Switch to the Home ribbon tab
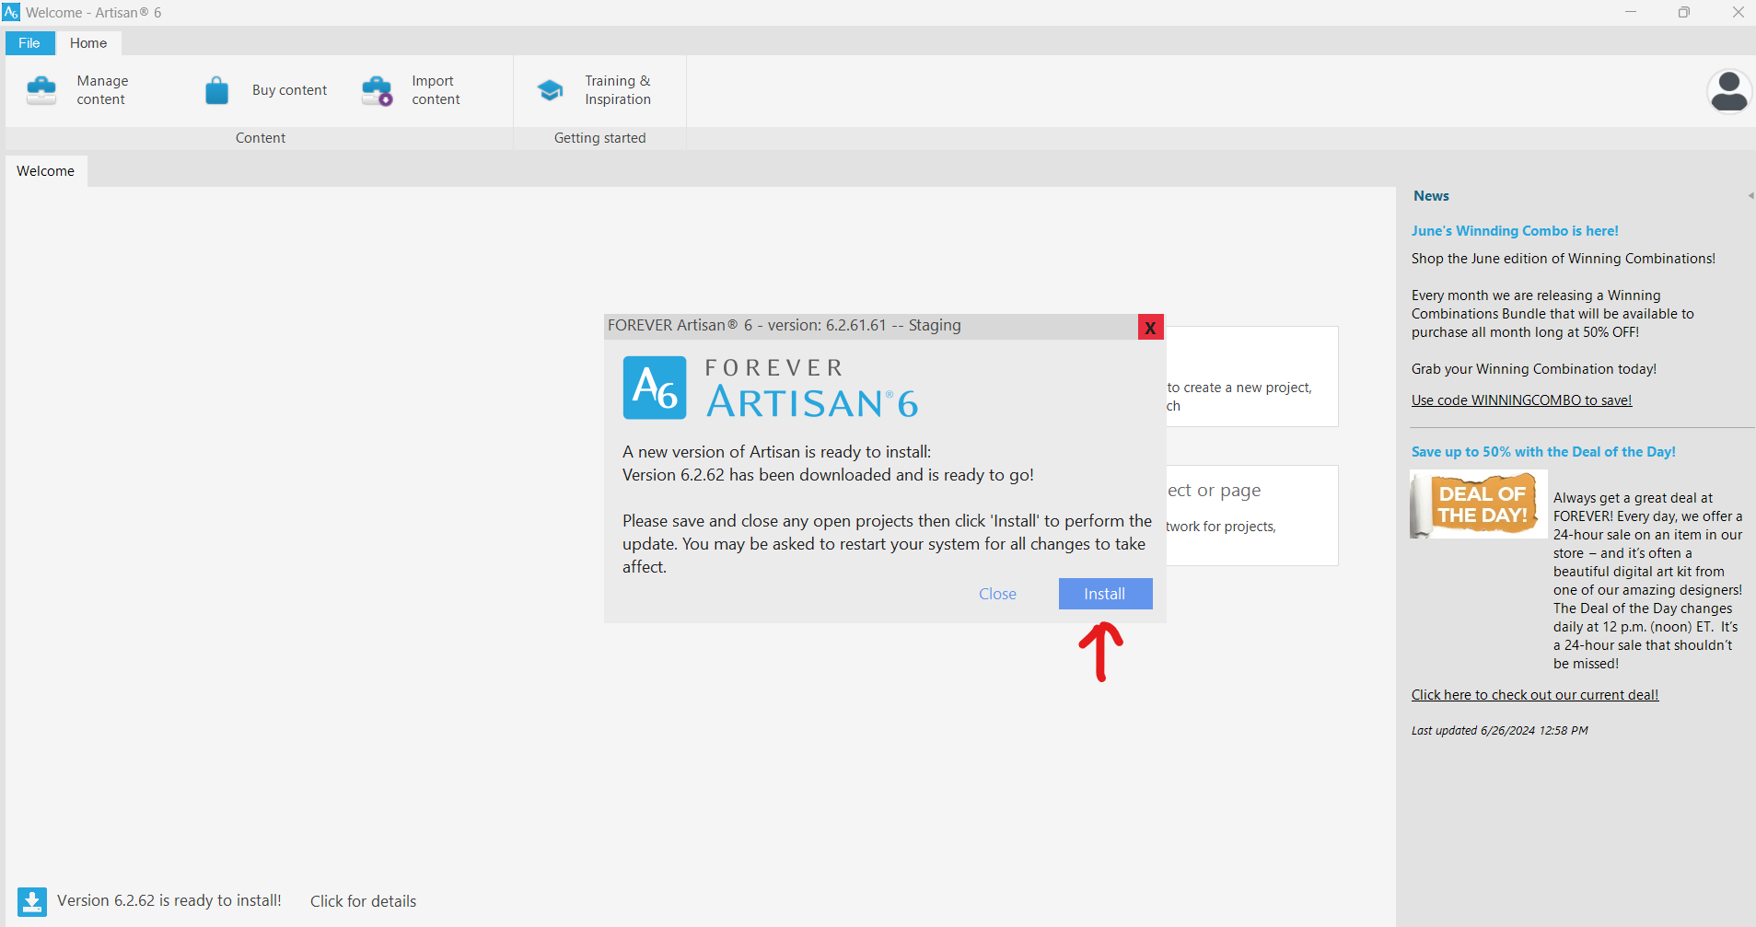This screenshot has height=927, width=1756. [88, 43]
